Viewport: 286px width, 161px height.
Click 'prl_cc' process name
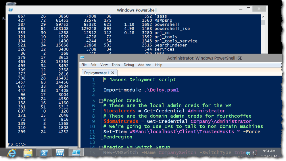[x=162, y=33]
